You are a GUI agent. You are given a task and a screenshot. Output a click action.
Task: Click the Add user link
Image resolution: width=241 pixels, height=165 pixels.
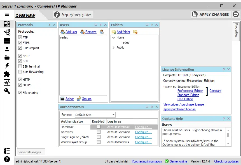point(71,32)
